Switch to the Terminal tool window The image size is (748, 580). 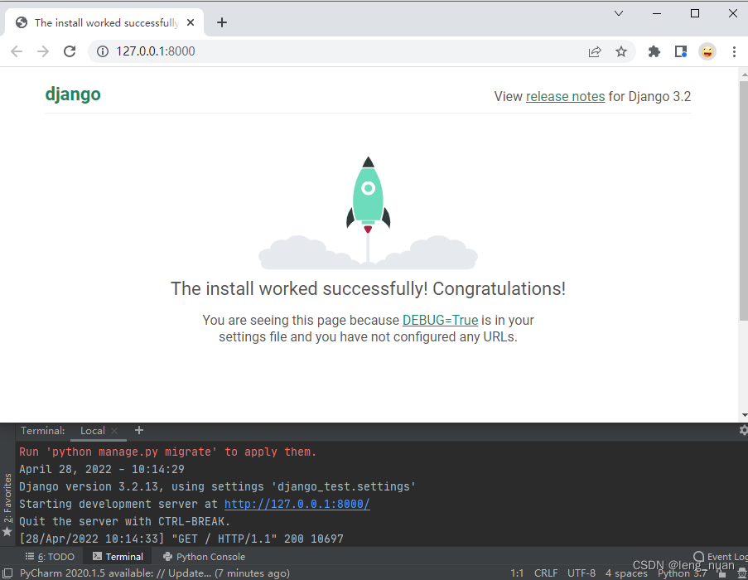(x=118, y=557)
